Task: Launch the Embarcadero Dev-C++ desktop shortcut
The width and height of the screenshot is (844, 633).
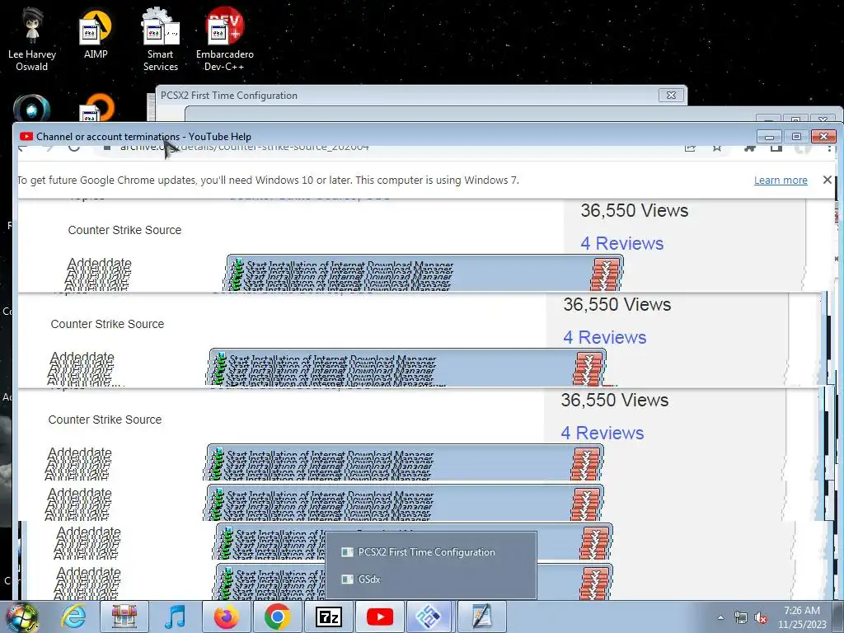Action: point(224,40)
